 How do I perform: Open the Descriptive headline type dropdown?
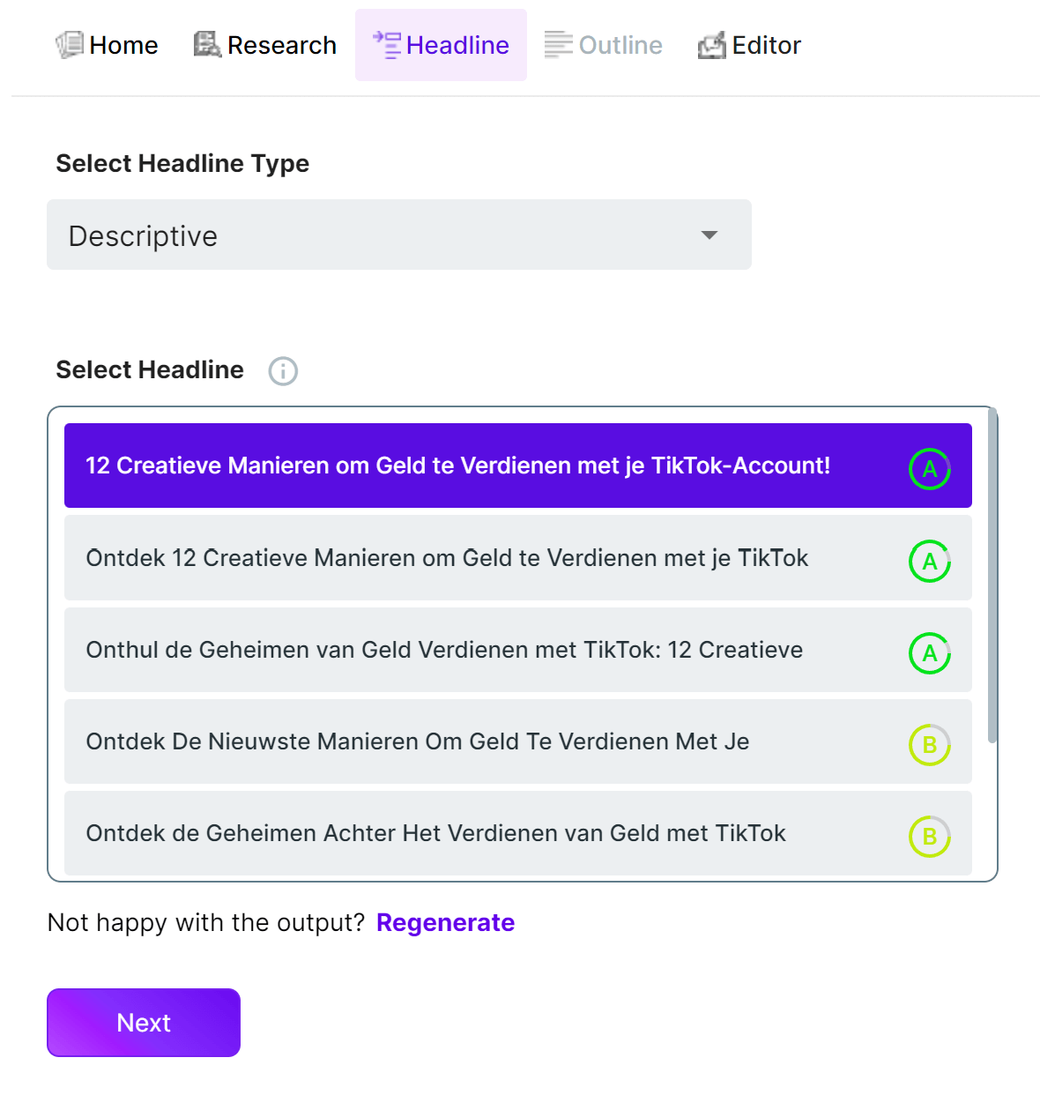click(x=398, y=235)
